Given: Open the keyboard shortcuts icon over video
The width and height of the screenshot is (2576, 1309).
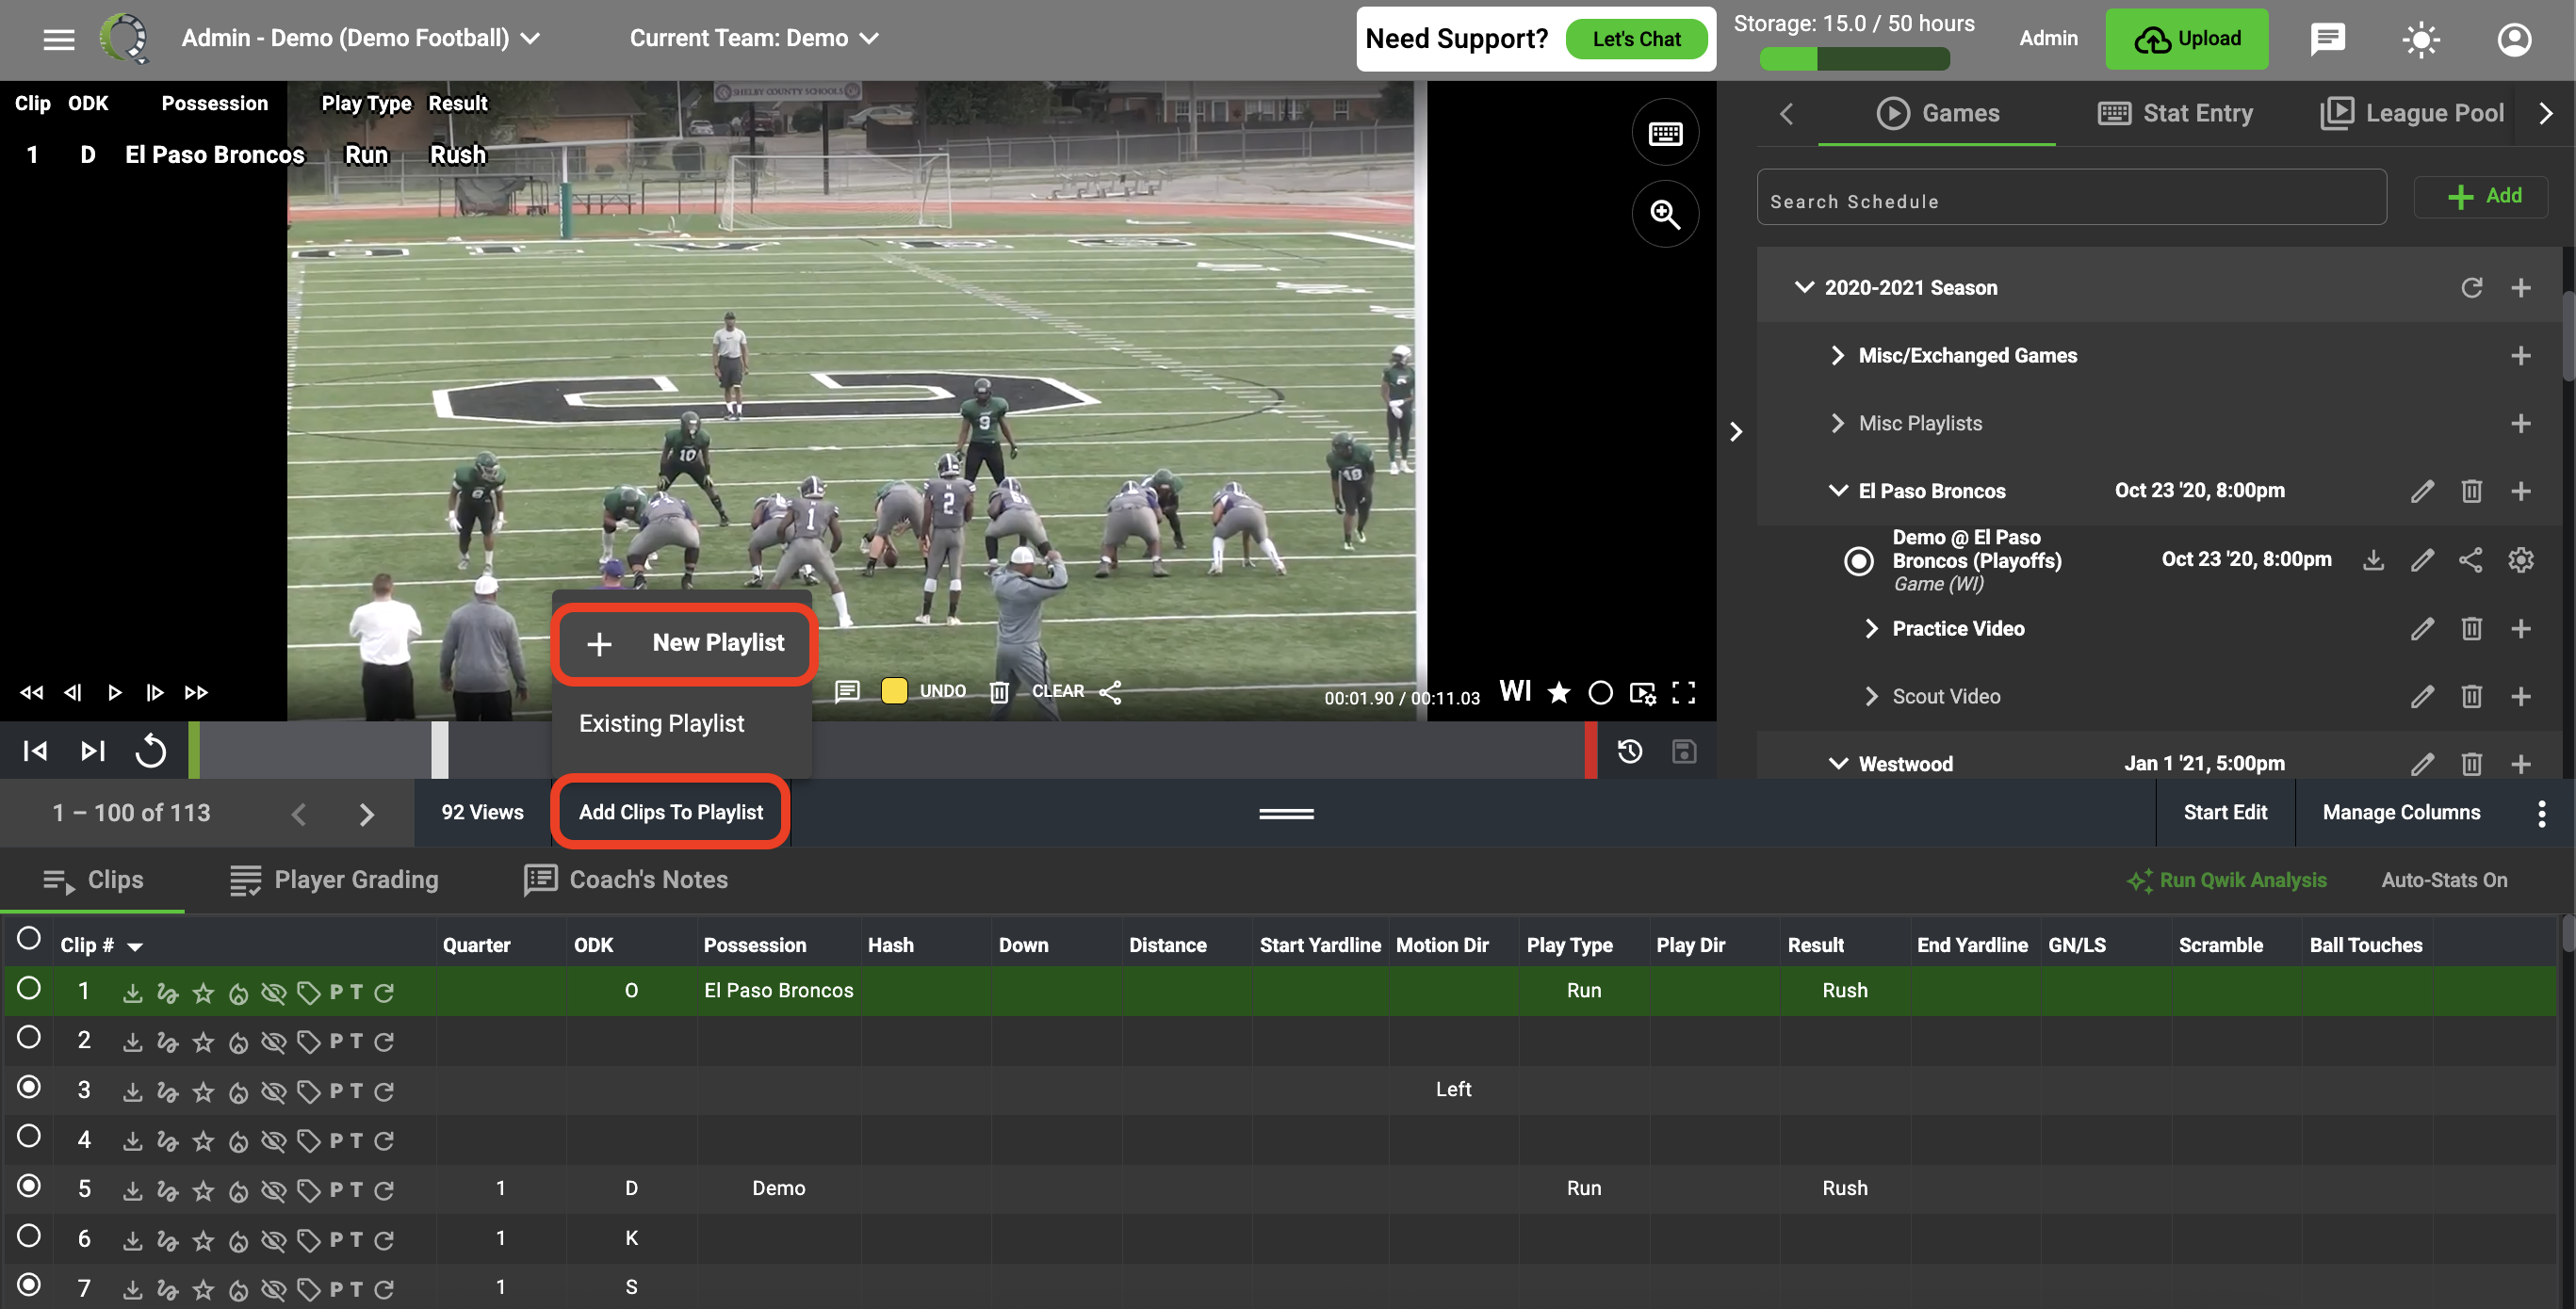Looking at the screenshot, I should pos(1665,133).
